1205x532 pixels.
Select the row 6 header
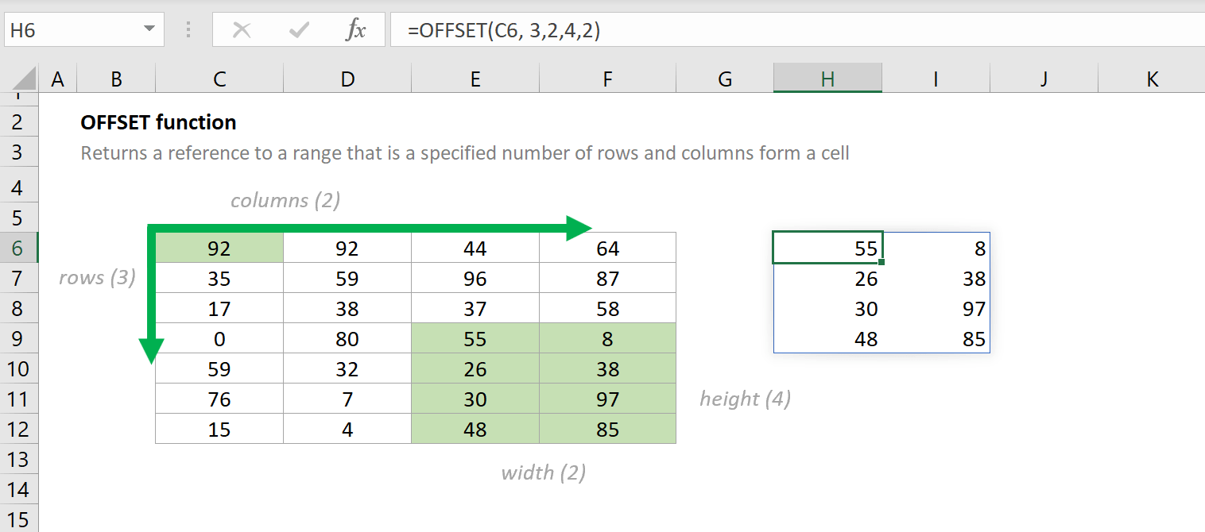pyautogui.click(x=18, y=249)
